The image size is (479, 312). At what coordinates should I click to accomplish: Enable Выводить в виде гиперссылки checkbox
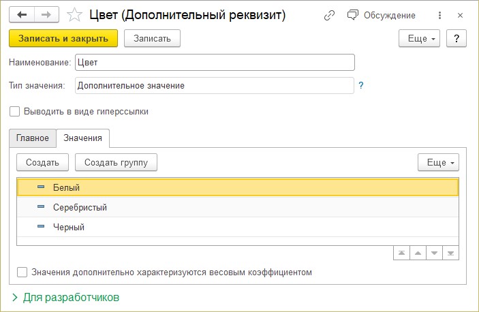coord(15,112)
